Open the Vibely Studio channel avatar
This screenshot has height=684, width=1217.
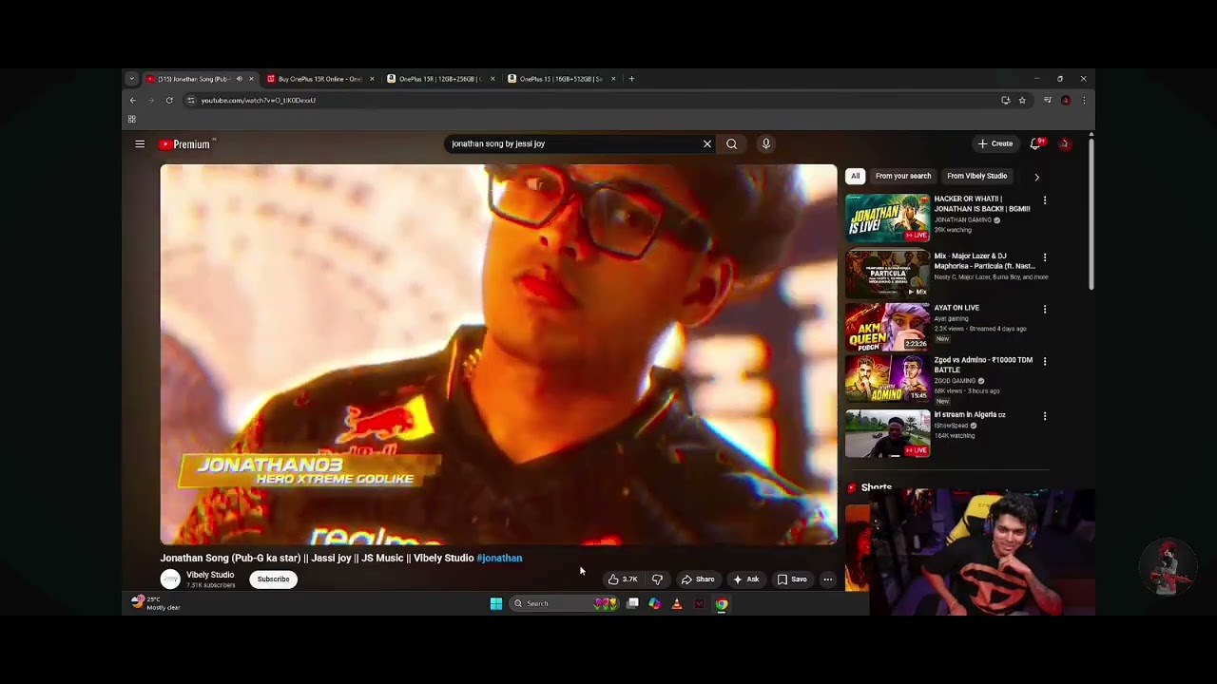[170, 579]
